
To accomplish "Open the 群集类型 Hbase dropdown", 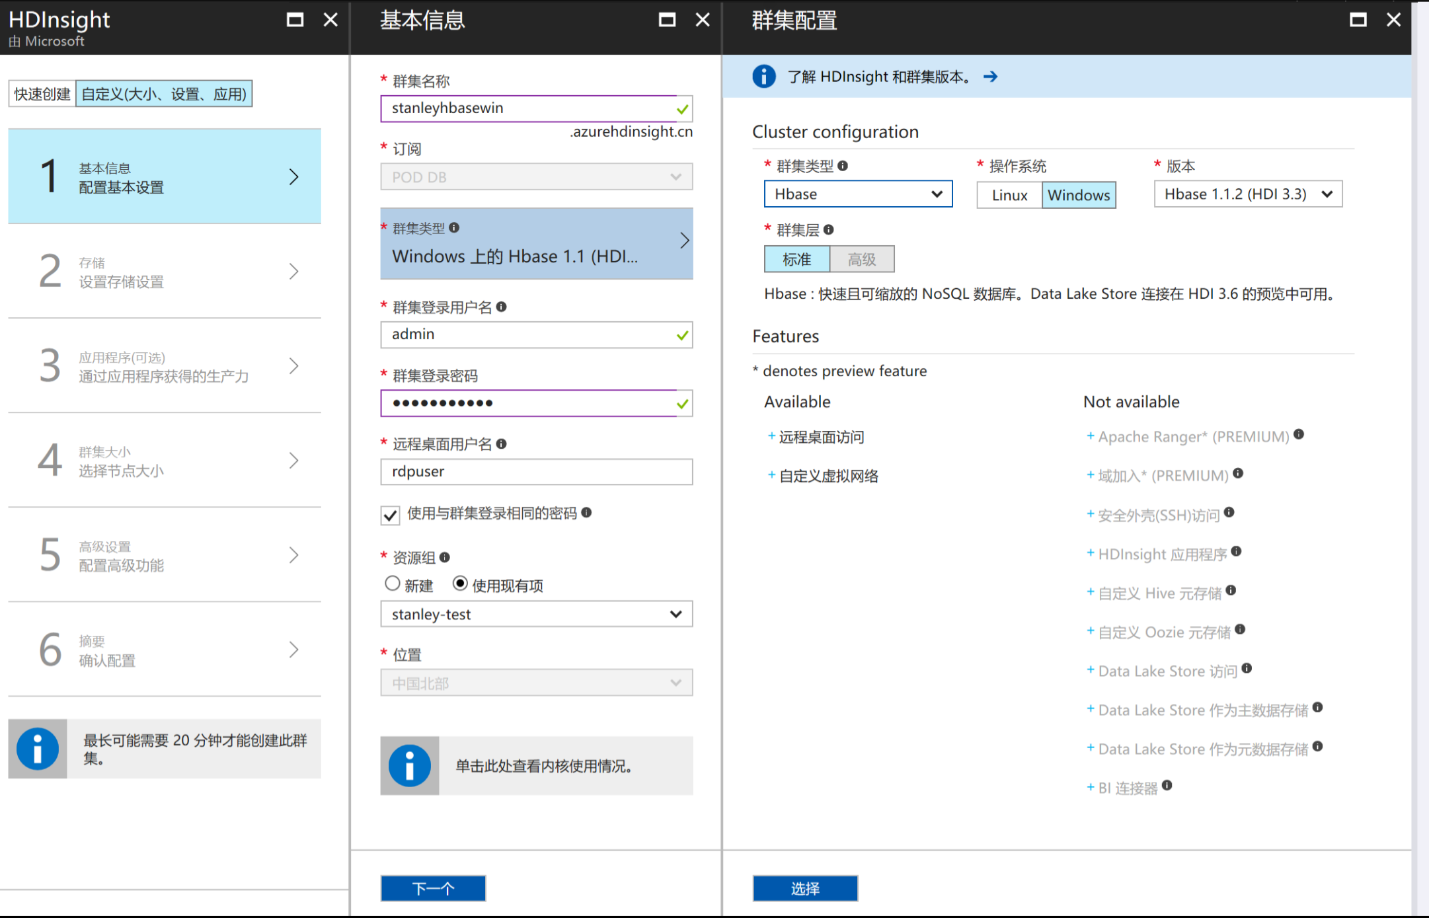I will click(858, 194).
